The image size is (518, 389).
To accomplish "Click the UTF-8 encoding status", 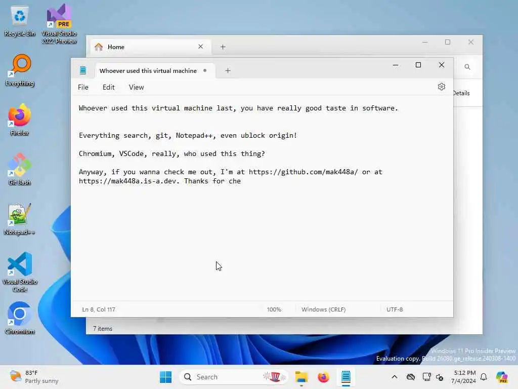I will coord(395,309).
